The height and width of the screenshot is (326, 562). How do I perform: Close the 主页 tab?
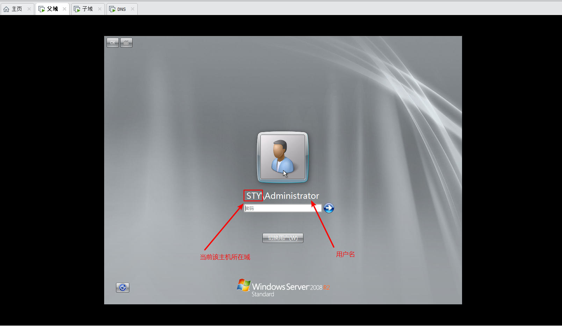click(29, 9)
